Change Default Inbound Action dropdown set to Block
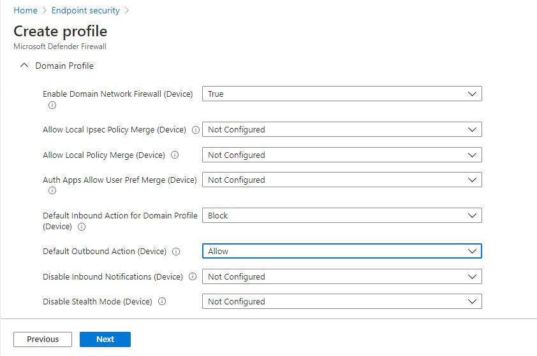The image size is (537, 356). (x=342, y=216)
